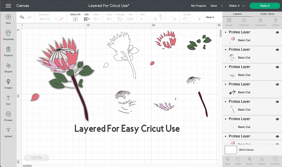Switch to the Color Sync tab
282x167 pixels.
click(267, 14)
